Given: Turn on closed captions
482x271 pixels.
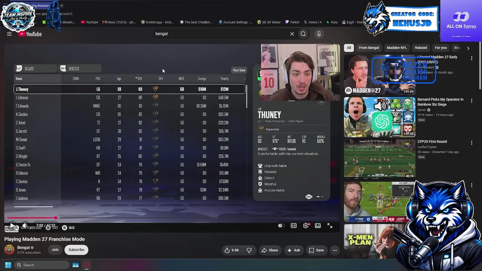Looking at the screenshot, I should pos(294,226).
